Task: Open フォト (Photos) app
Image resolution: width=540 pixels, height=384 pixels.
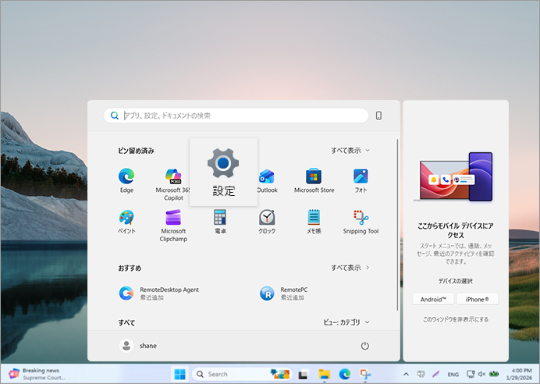Action: [361, 181]
